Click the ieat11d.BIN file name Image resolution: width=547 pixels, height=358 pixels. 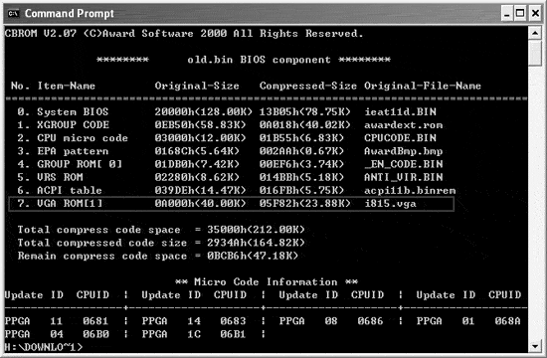(400, 112)
